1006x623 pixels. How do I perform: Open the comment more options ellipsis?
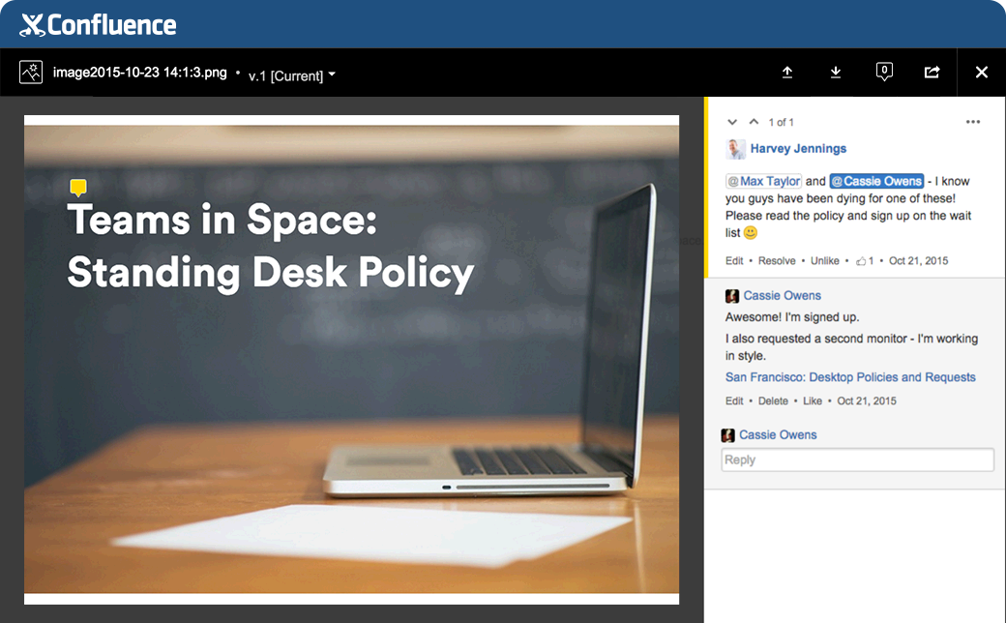tap(973, 122)
